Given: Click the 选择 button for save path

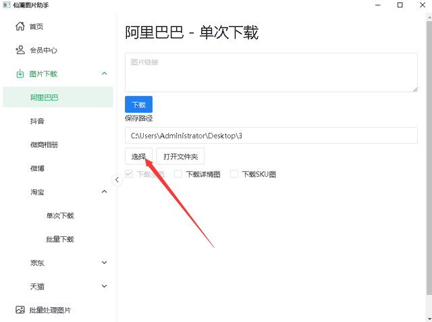Looking at the screenshot, I should 138,157.
